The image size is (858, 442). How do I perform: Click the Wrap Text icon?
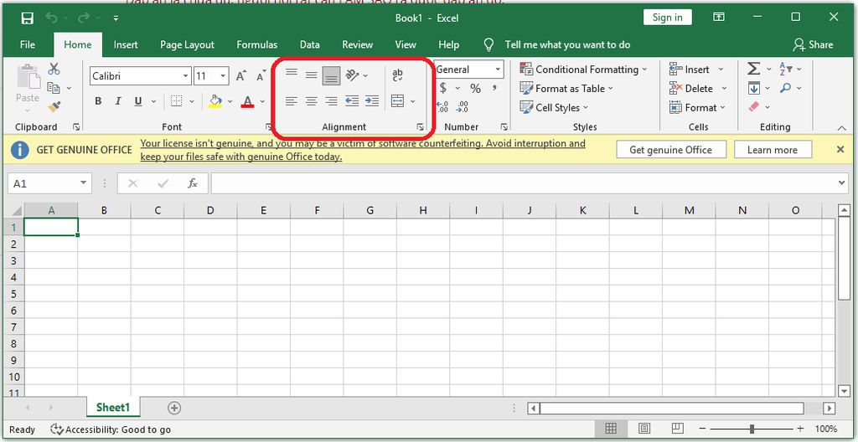tap(397, 75)
